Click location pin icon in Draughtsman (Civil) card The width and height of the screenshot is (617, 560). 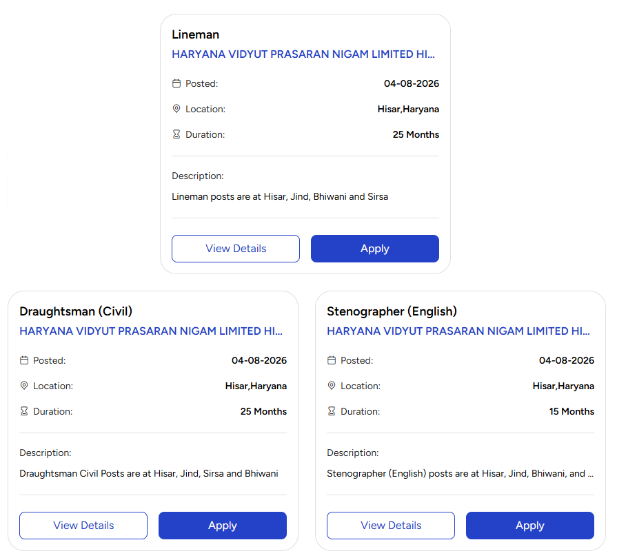(x=24, y=386)
